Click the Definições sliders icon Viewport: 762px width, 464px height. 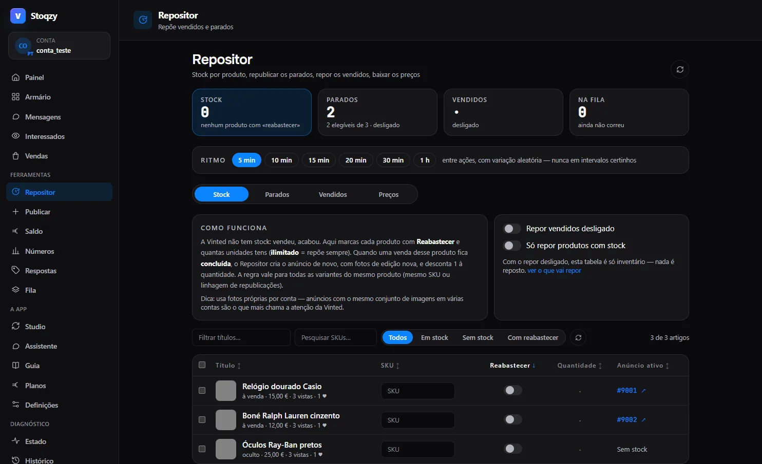(x=15, y=405)
